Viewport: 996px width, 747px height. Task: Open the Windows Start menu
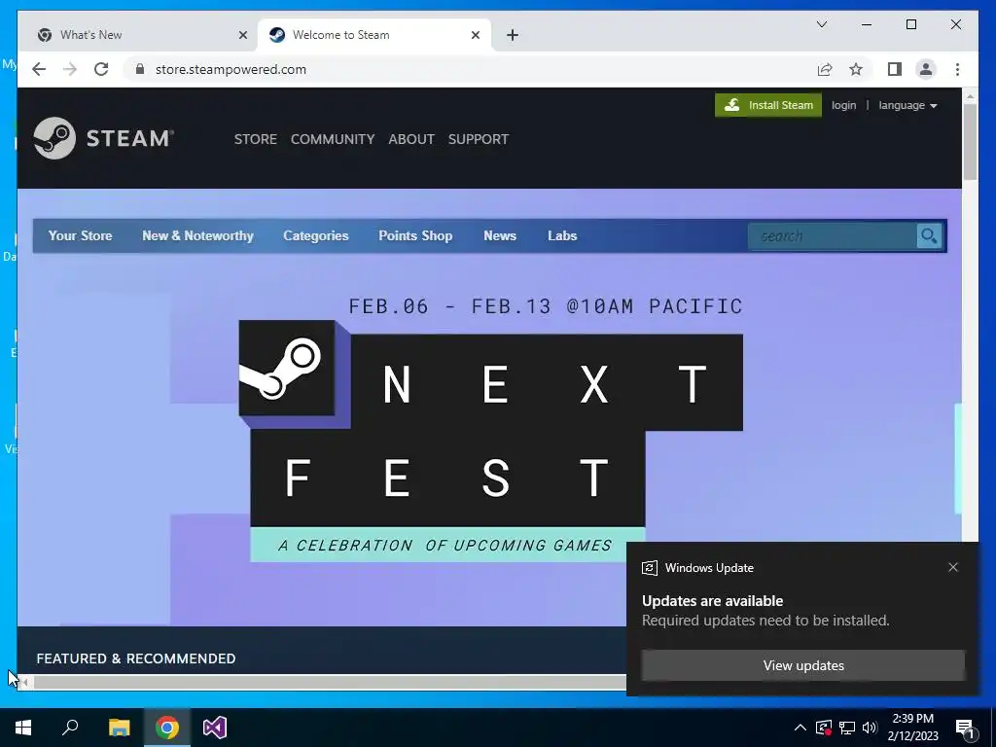click(23, 728)
